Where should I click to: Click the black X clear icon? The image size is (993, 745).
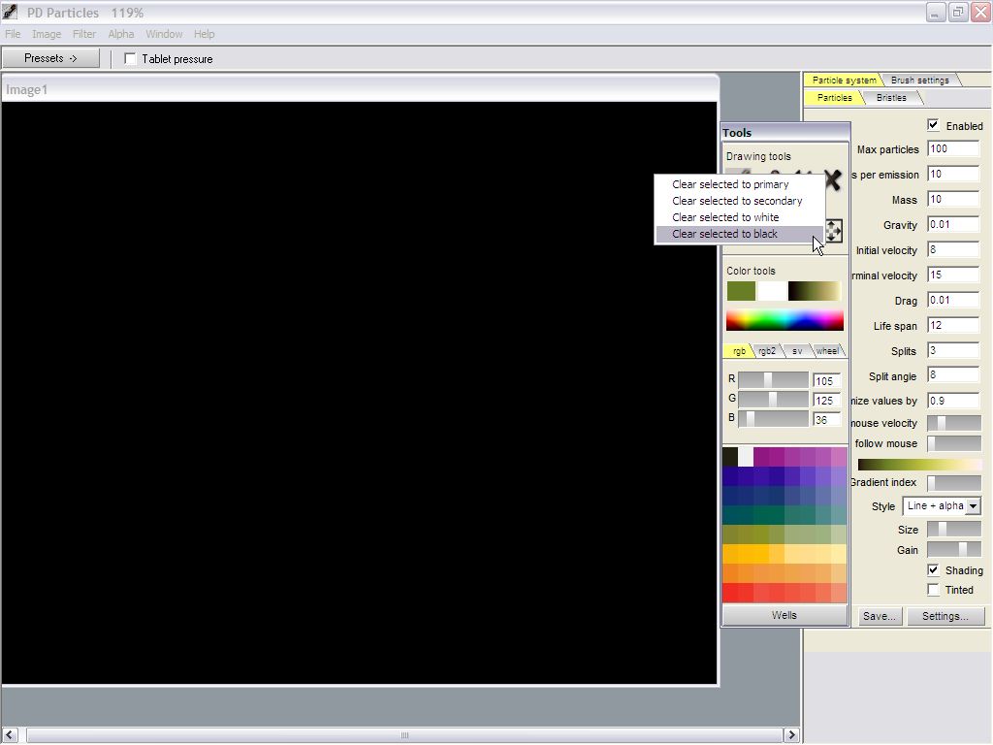(832, 179)
